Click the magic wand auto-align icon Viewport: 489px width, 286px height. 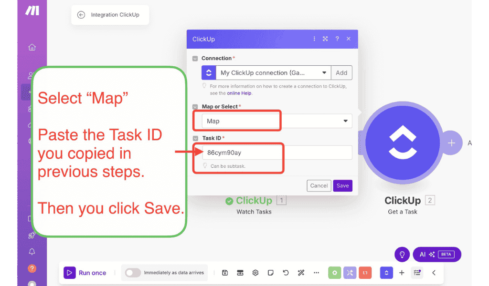tap(301, 273)
